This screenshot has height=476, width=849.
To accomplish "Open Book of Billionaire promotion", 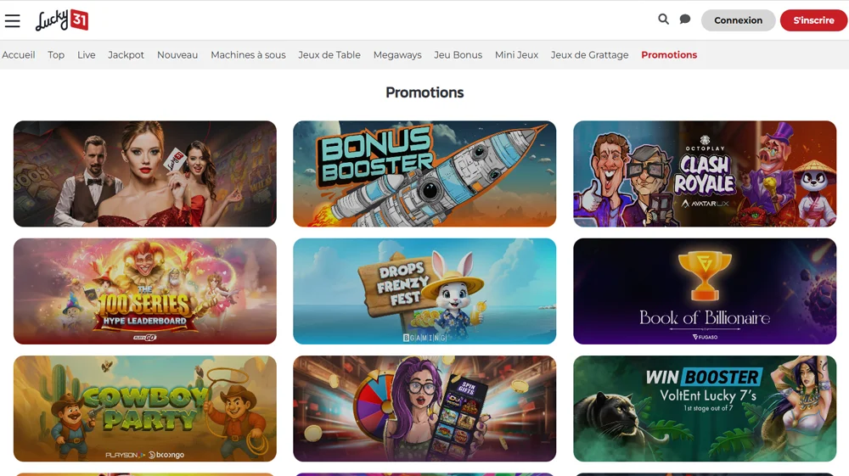I will (705, 291).
